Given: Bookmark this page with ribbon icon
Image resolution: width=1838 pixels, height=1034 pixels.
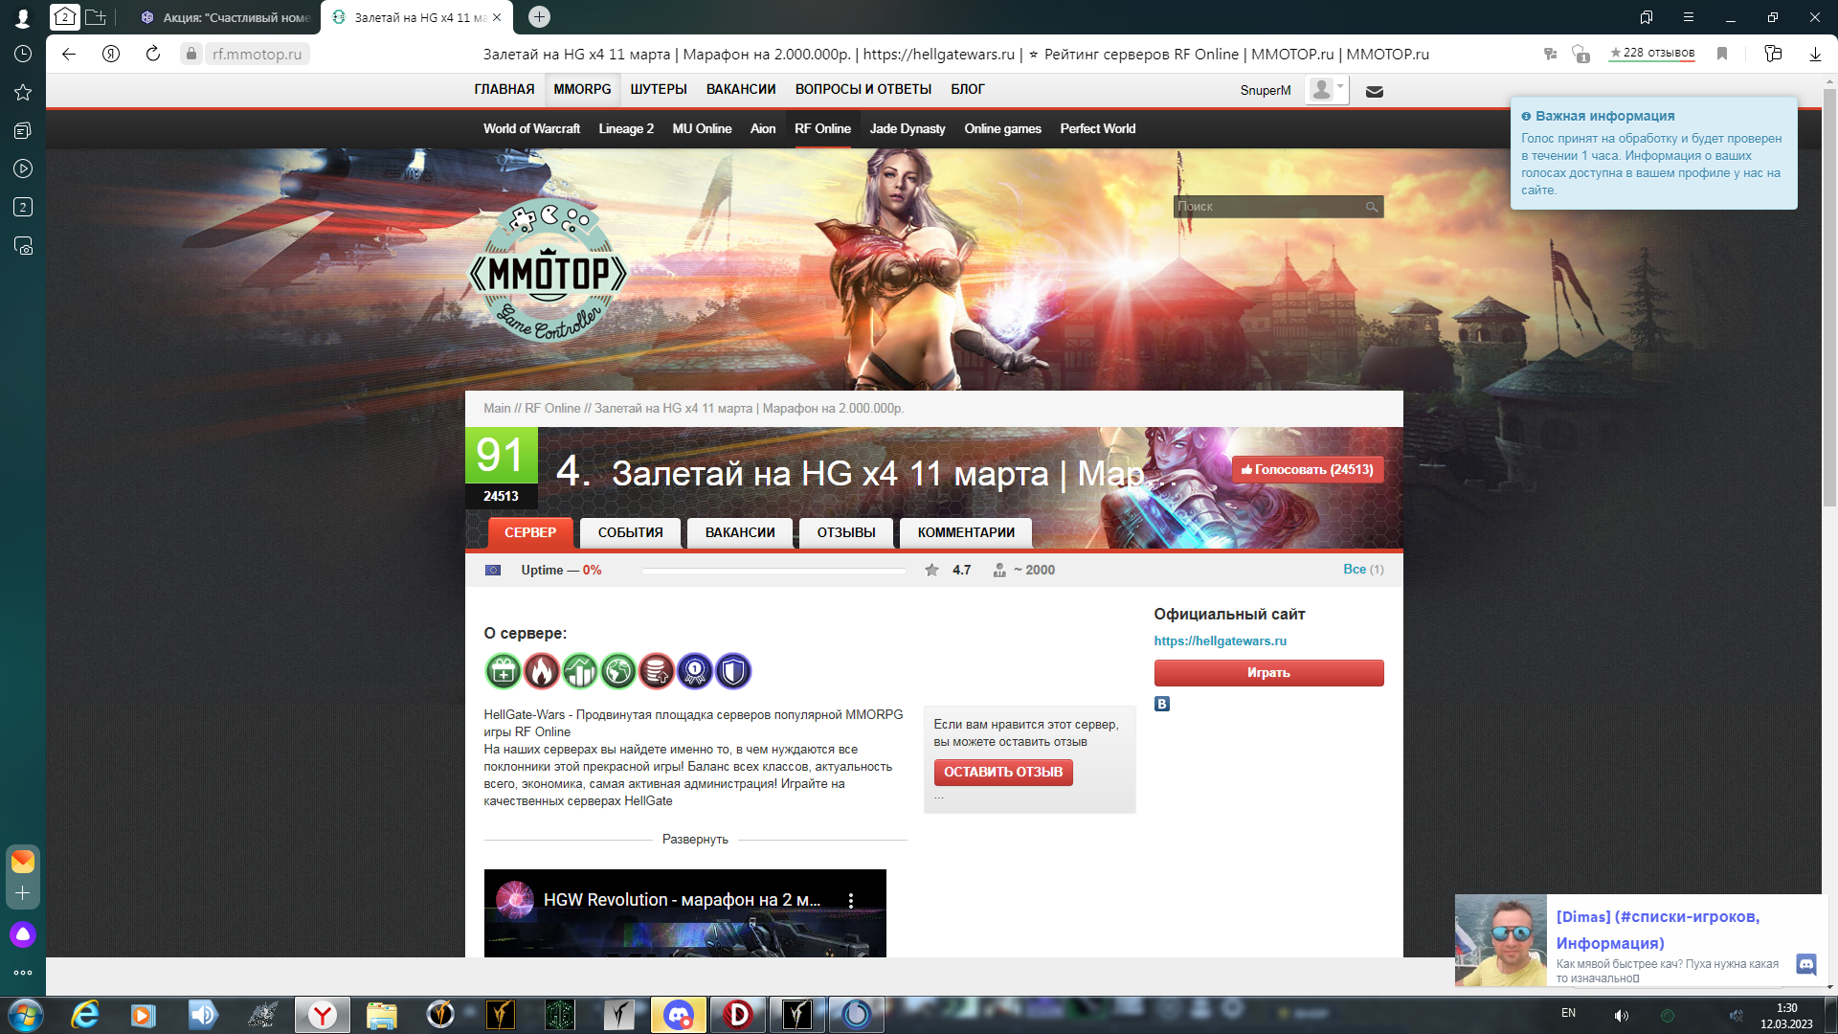Looking at the screenshot, I should pos(1722,54).
